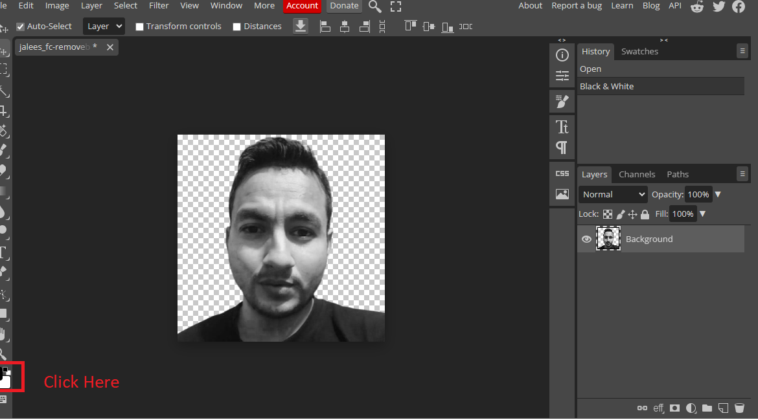Delete layer with the trash icon

(x=740, y=408)
